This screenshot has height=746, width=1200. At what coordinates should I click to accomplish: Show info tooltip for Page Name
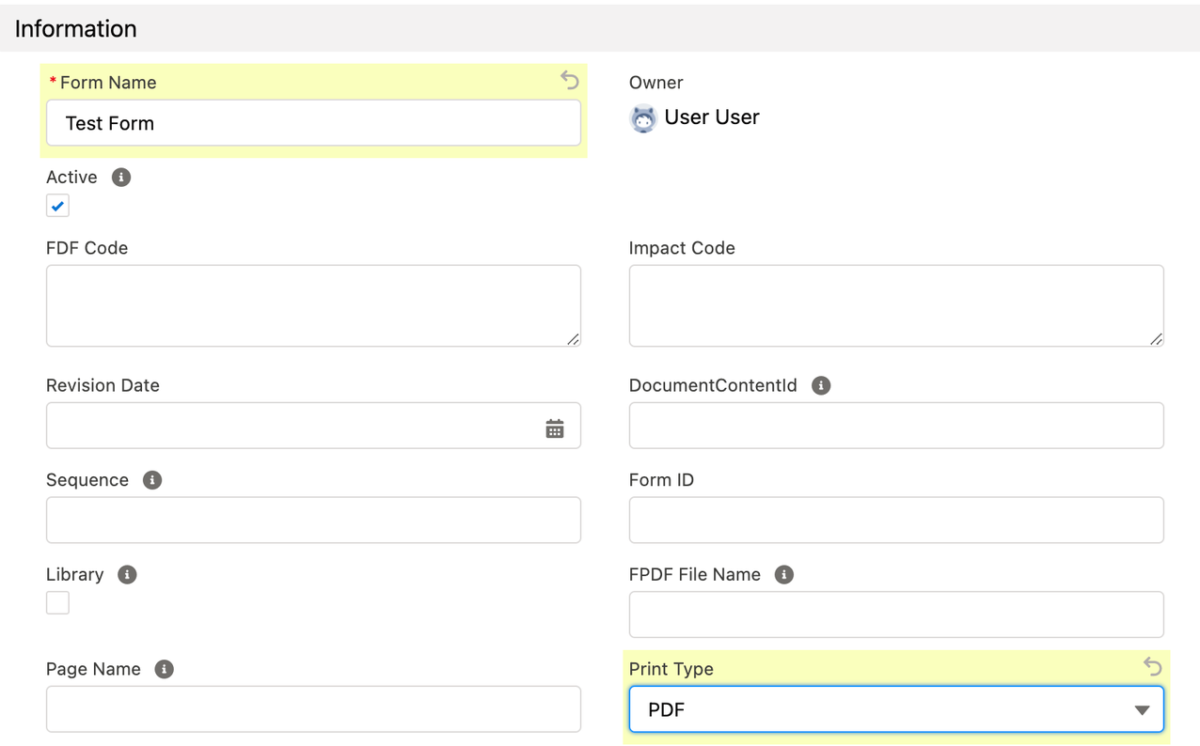click(x=164, y=669)
